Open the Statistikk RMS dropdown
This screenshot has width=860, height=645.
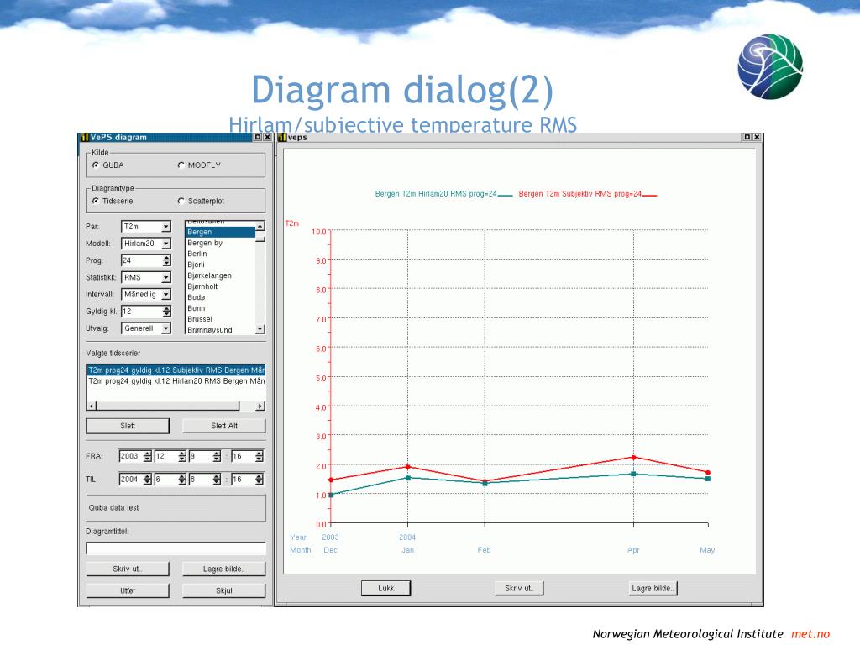click(165, 277)
